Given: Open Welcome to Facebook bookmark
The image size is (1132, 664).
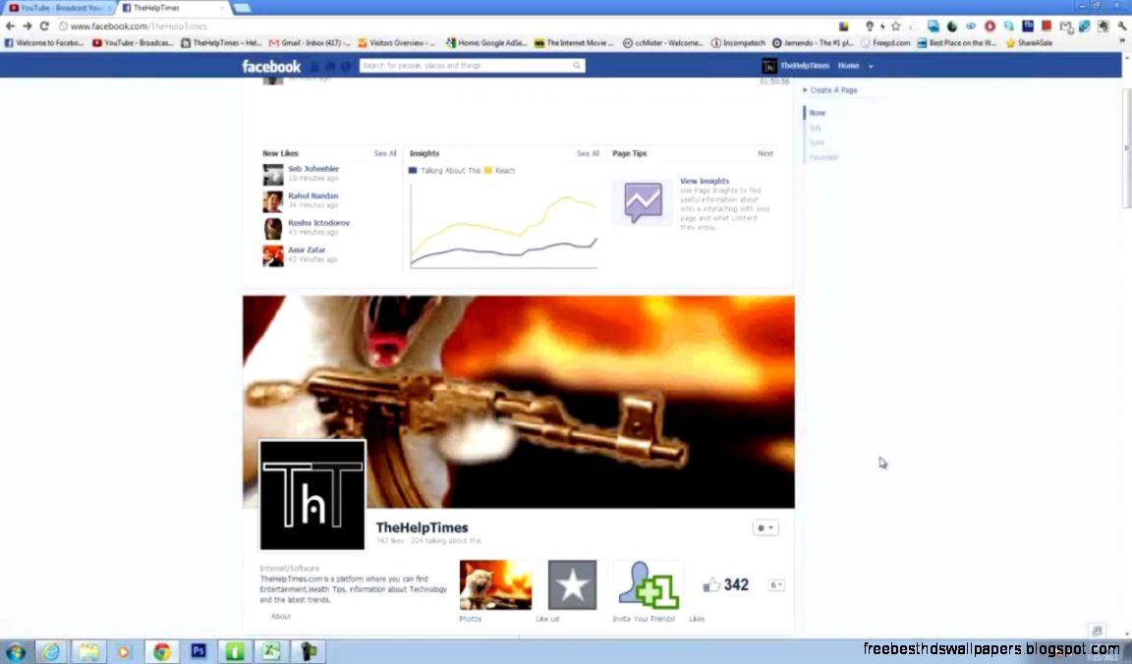Looking at the screenshot, I should pyautogui.click(x=44, y=43).
